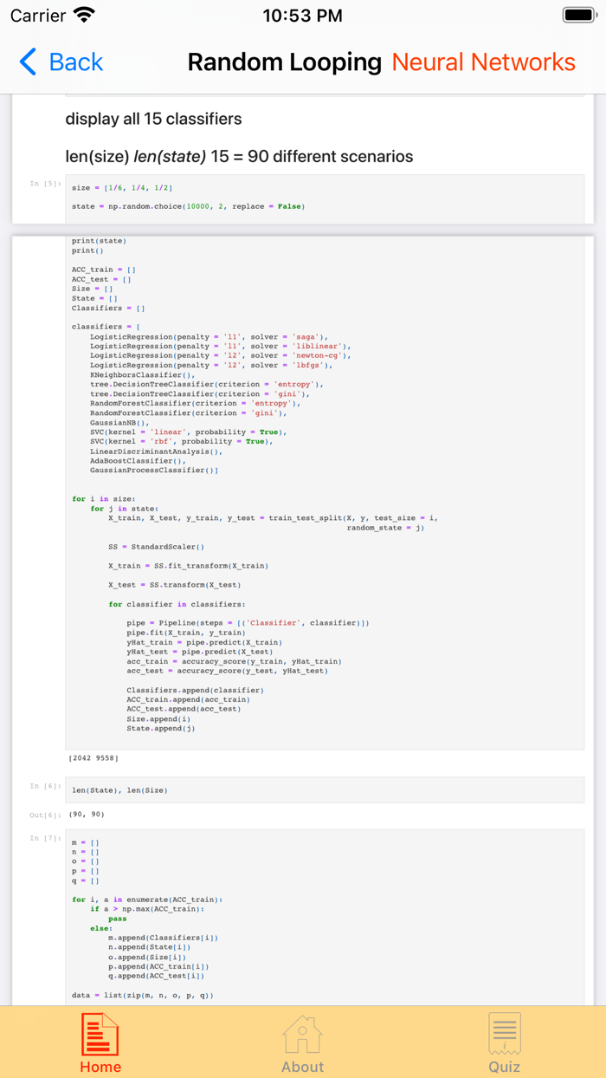Tap the Neural Networks title text

485,62
